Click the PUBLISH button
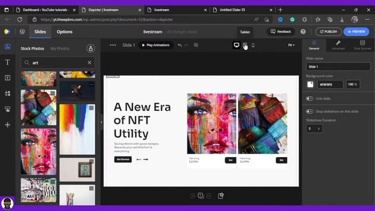Screen dimensions: 375x211 pos(328,32)
